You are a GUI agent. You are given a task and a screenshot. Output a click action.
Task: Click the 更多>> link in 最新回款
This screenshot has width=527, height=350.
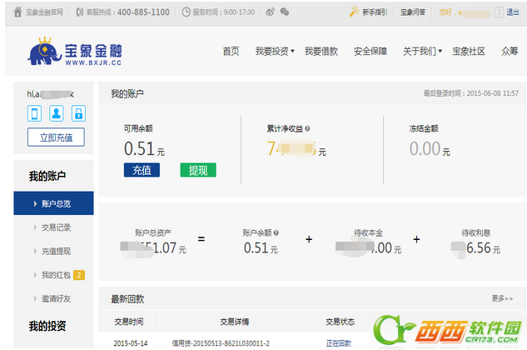click(x=503, y=298)
